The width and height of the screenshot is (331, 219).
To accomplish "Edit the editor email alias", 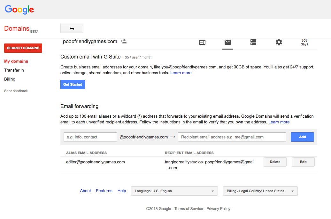I will pos(303,162).
